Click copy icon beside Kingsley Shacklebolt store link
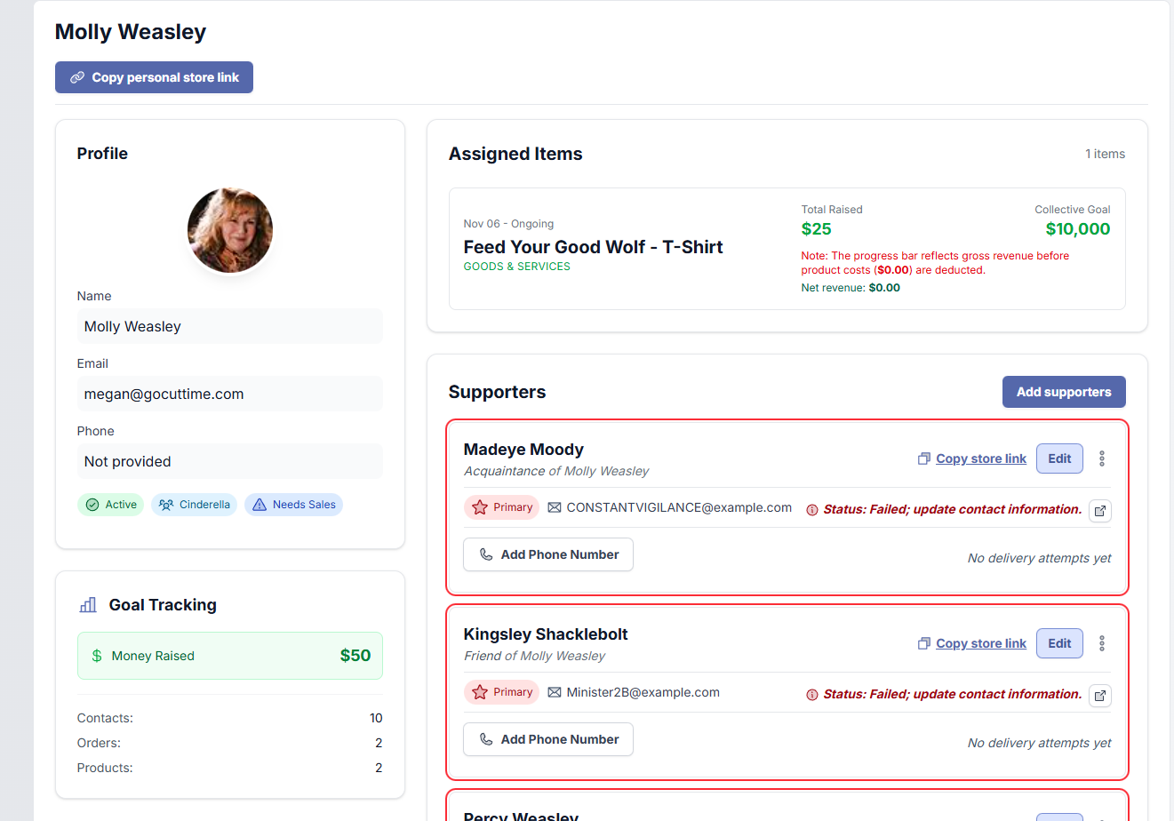Screen dimensions: 1174x821 pyautogui.click(x=924, y=643)
